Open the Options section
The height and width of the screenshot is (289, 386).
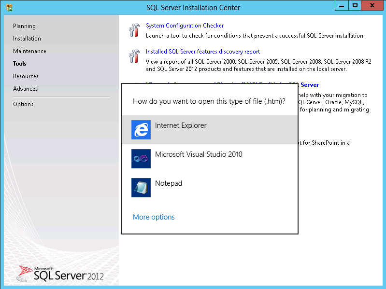coord(23,104)
